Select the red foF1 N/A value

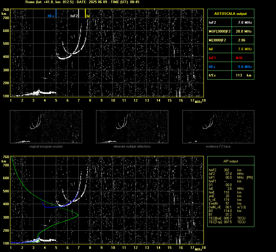(239, 58)
